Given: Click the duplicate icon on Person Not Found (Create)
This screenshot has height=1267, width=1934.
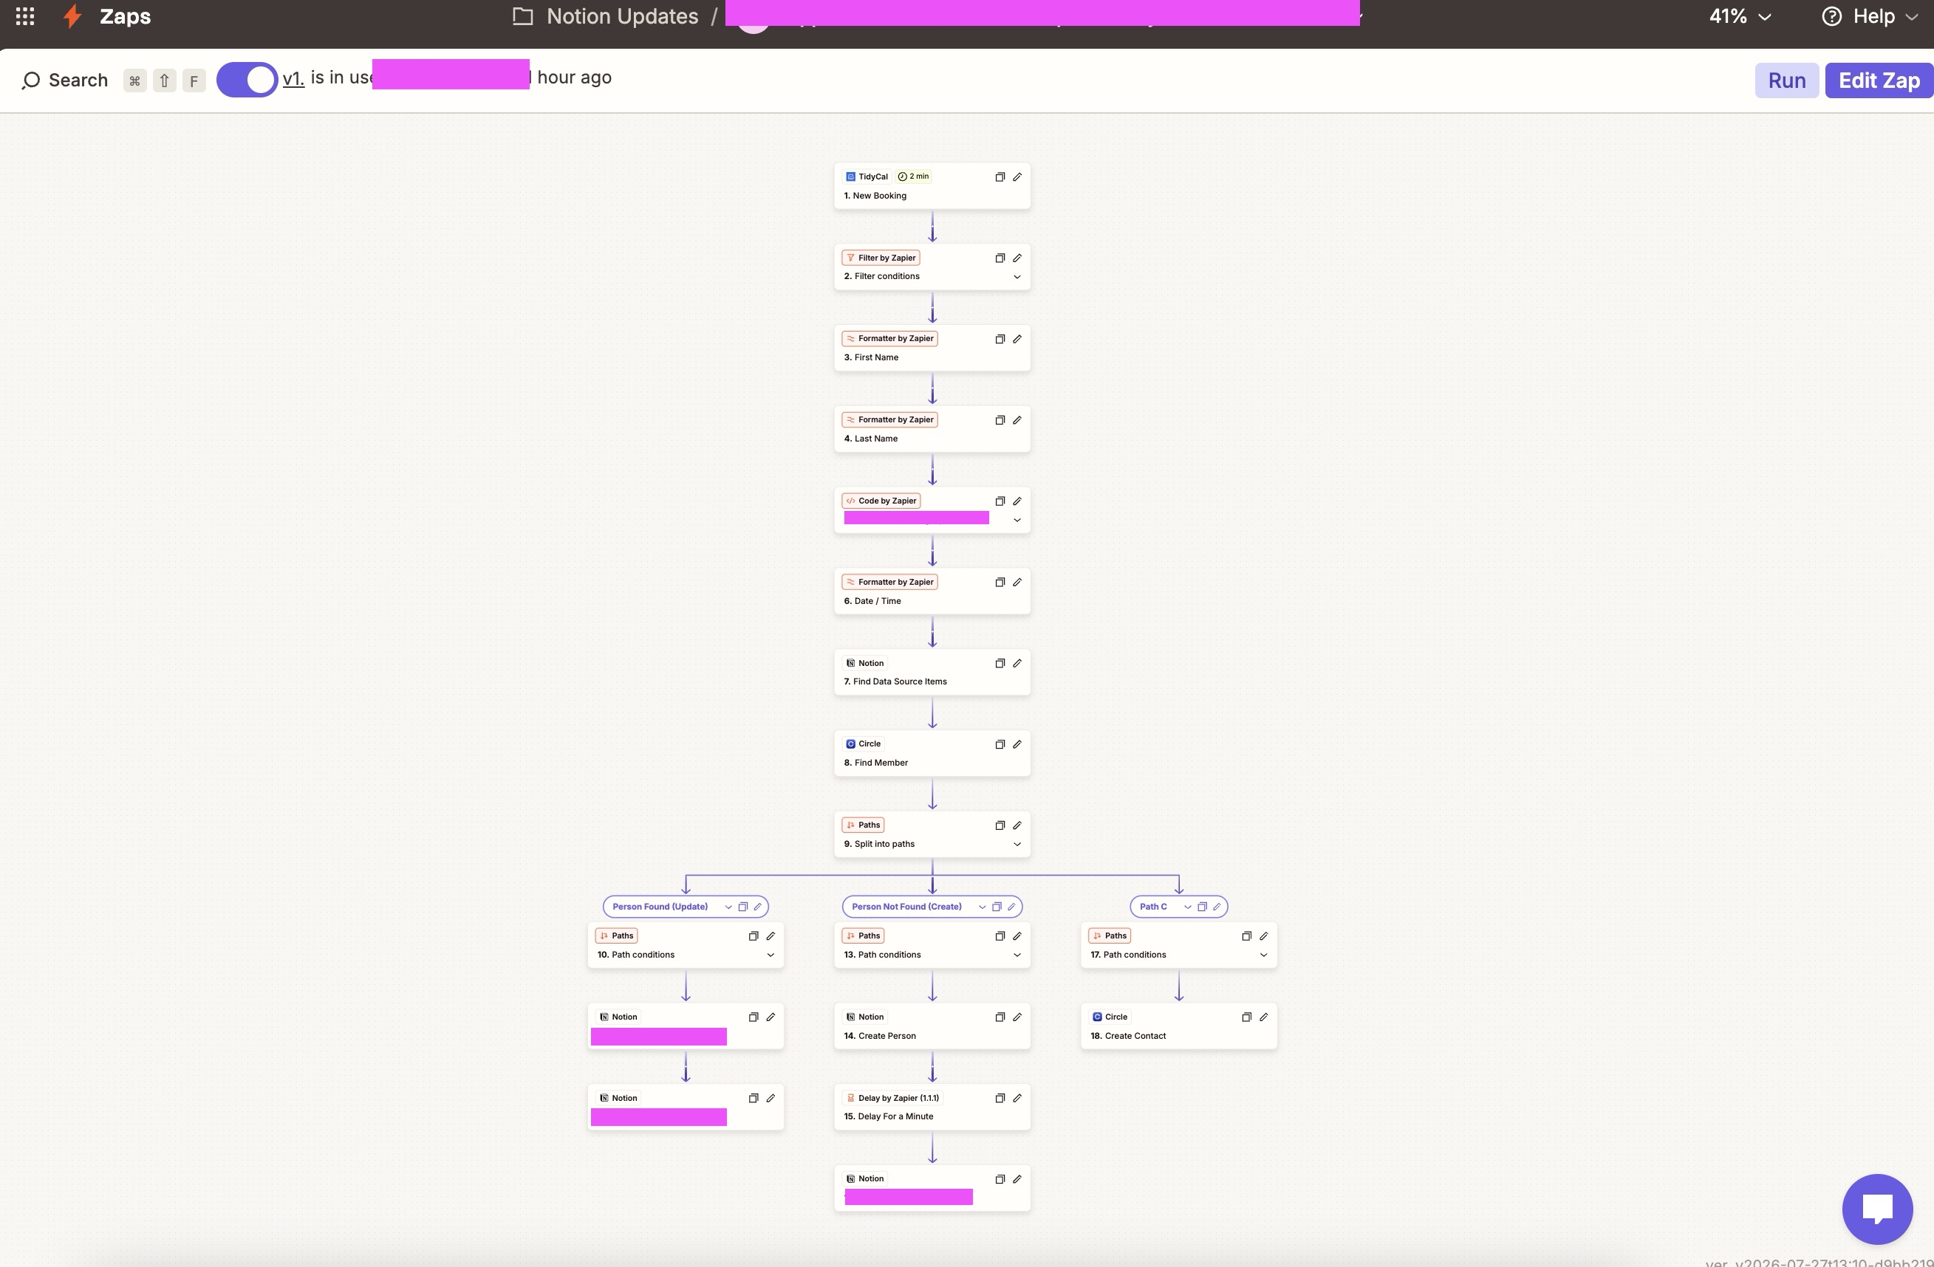Looking at the screenshot, I should pos(997,907).
